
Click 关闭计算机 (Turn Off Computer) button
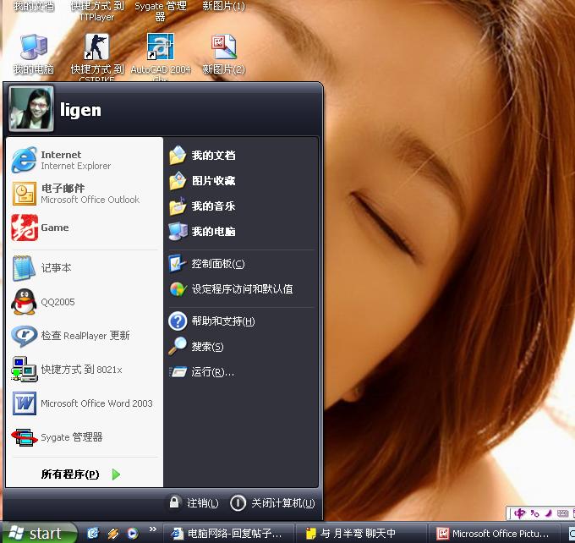coord(272,503)
